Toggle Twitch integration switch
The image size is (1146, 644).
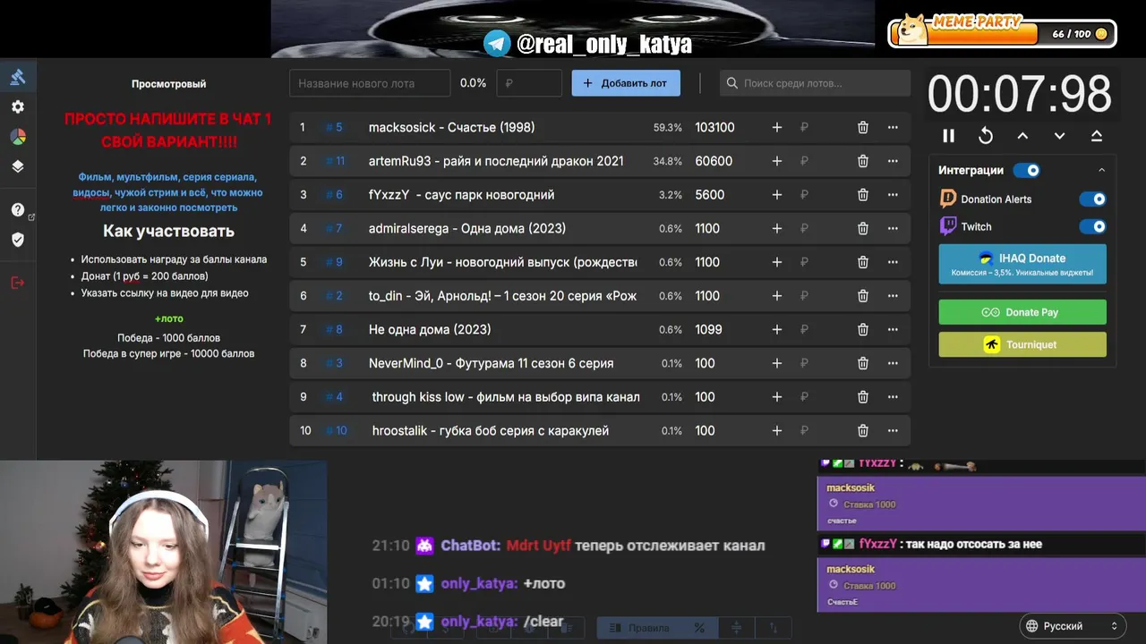click(1092, 226)
